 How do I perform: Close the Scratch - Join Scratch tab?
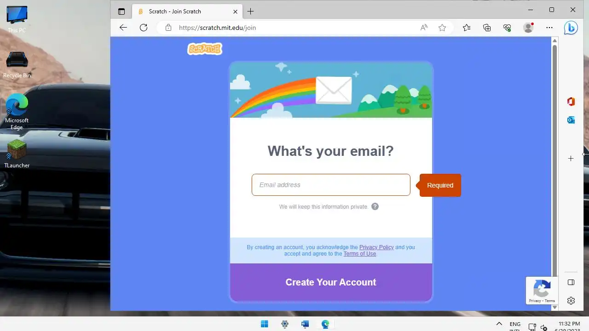coord(236,11)
